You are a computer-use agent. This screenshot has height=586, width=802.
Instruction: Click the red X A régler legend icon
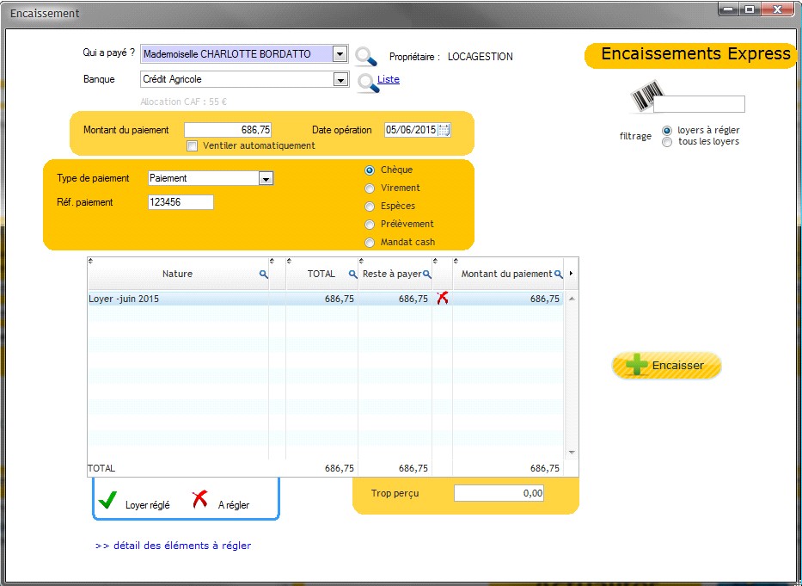point(200,499)
